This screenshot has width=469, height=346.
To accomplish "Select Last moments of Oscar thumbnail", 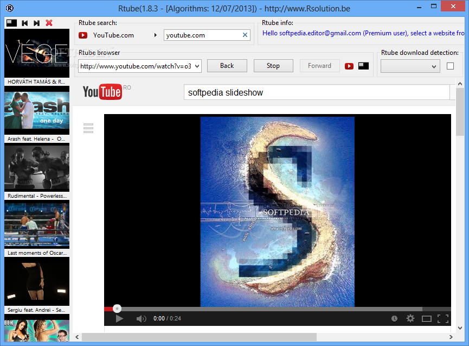I will pyautogui.click(x=37, y=224).
